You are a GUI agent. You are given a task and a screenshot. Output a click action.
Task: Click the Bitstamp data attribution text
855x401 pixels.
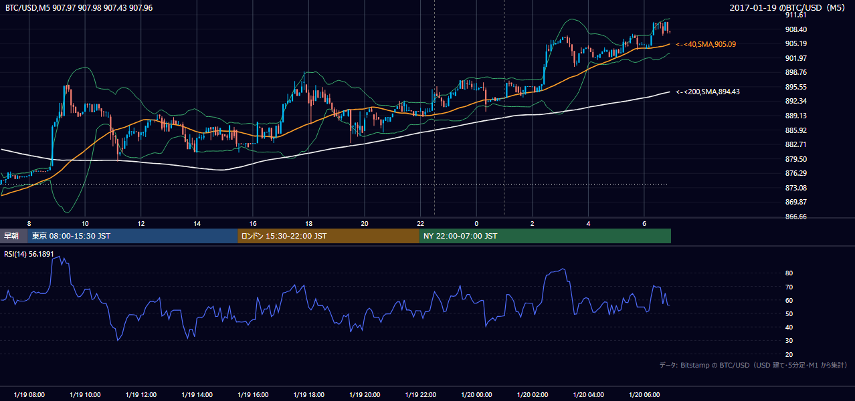click(753, 365)
